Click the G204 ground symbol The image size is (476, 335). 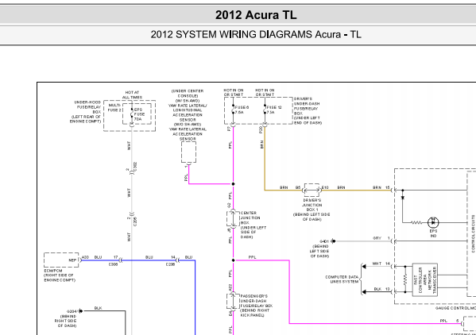point(81,311)
